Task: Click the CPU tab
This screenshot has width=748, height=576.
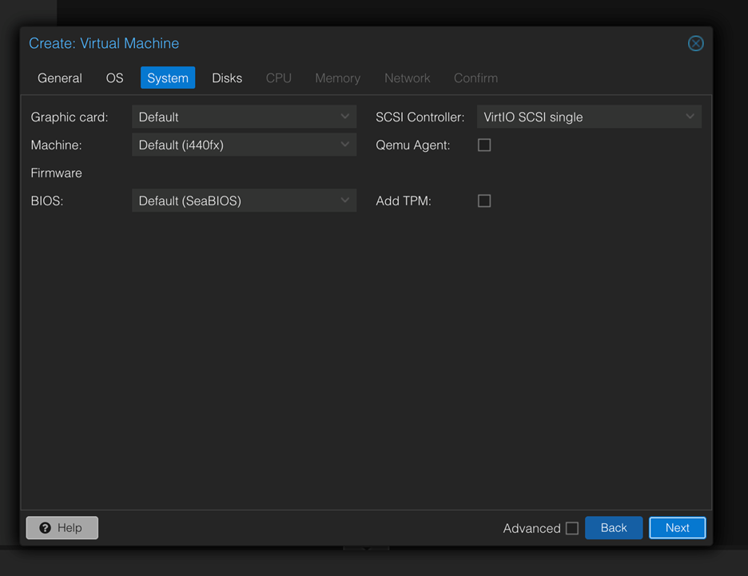Action: pyautogui.click(x=279, y=77)
